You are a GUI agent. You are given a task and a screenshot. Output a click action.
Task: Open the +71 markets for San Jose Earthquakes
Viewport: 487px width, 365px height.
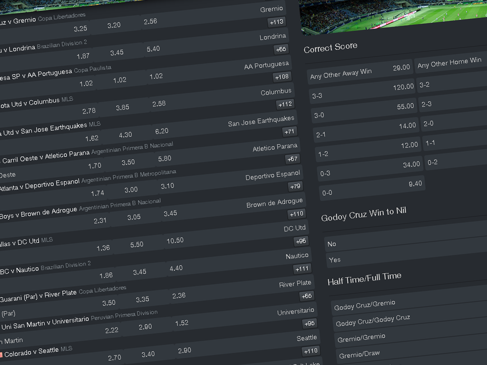[x=289, y=131]
